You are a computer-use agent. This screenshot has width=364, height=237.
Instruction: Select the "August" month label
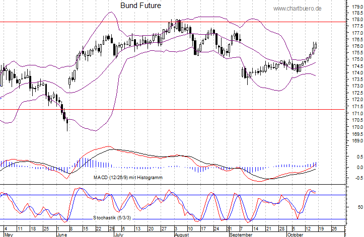[x=182, y=234]
